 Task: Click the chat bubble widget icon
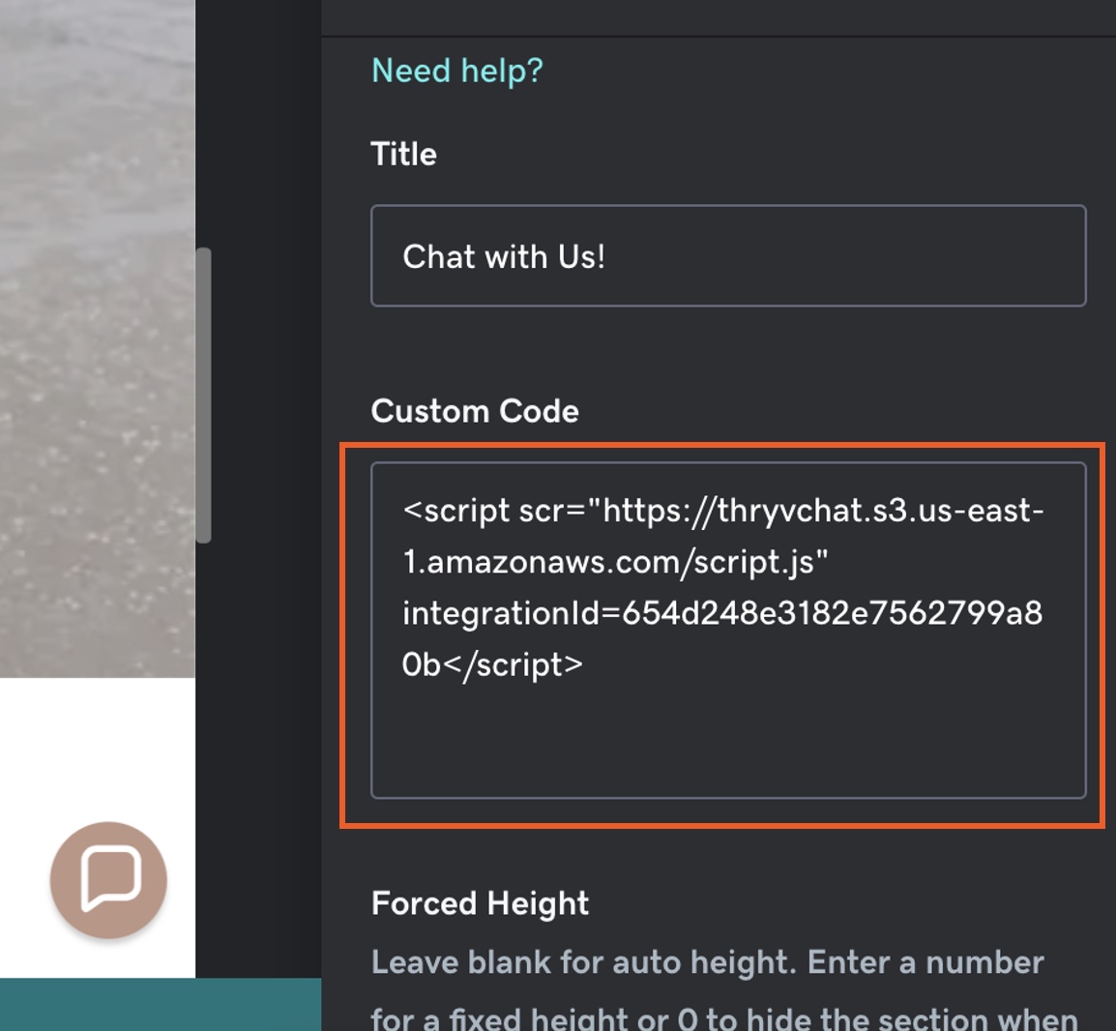coord(108,879)
